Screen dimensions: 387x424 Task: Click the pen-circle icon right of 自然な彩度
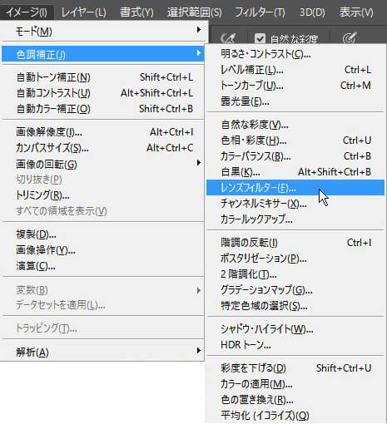tap(349, 38)
